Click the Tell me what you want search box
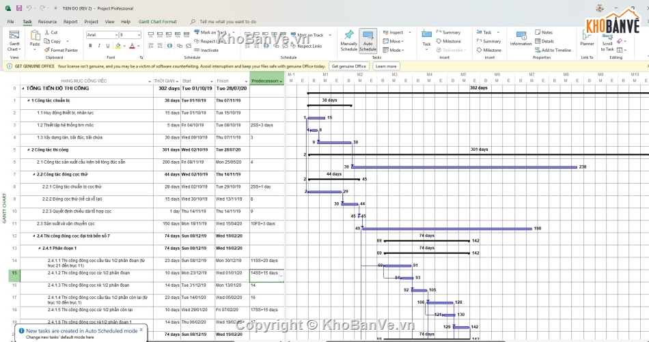 [227, 22]
